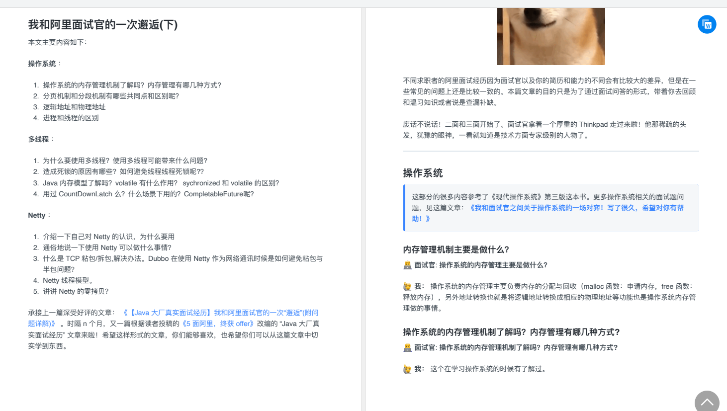This screenshot has width=727, height=411.
Task: Click list item 逻辑地址和物理地址
Action: 74,107
